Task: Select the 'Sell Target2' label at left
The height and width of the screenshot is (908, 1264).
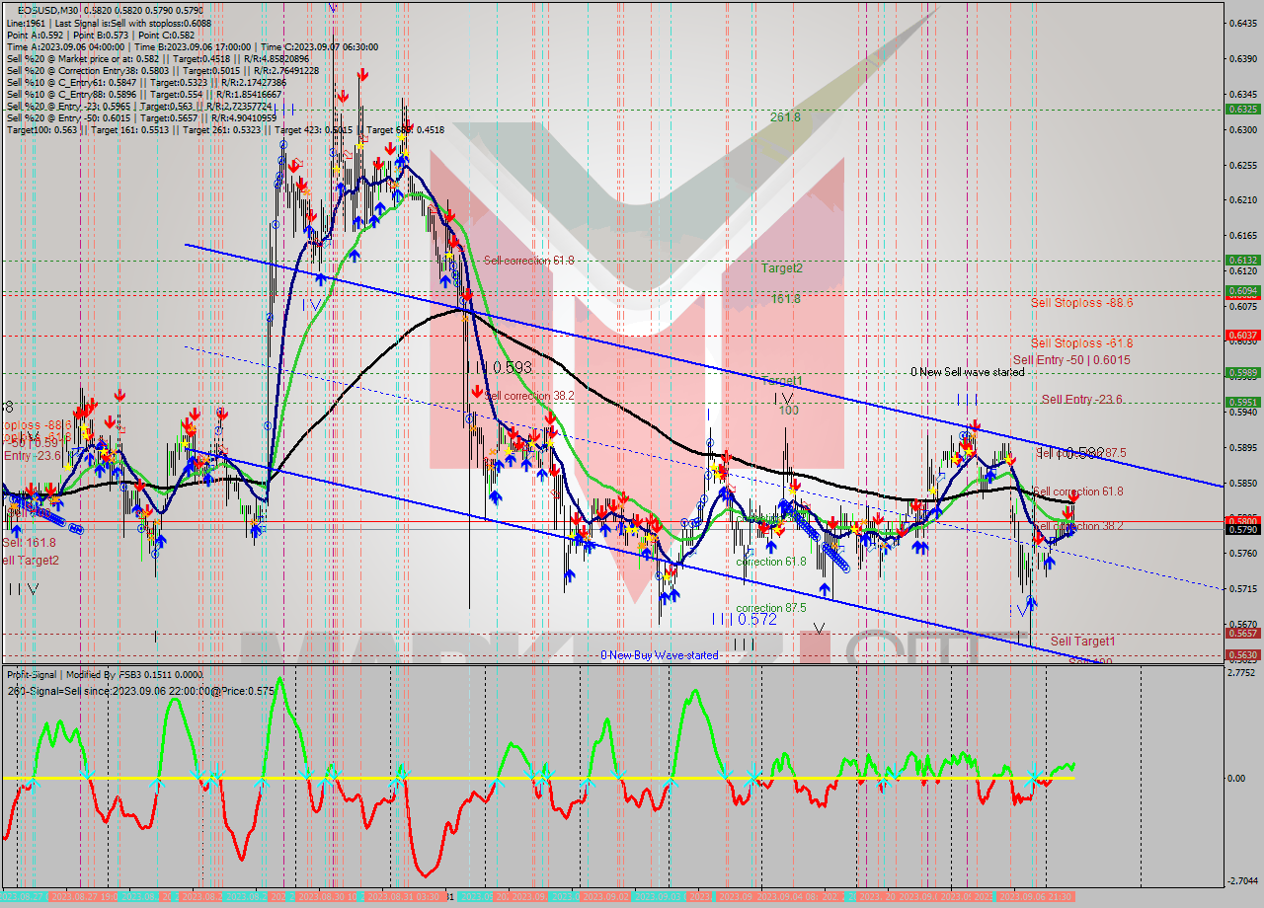Action: (x=31, y=561)
